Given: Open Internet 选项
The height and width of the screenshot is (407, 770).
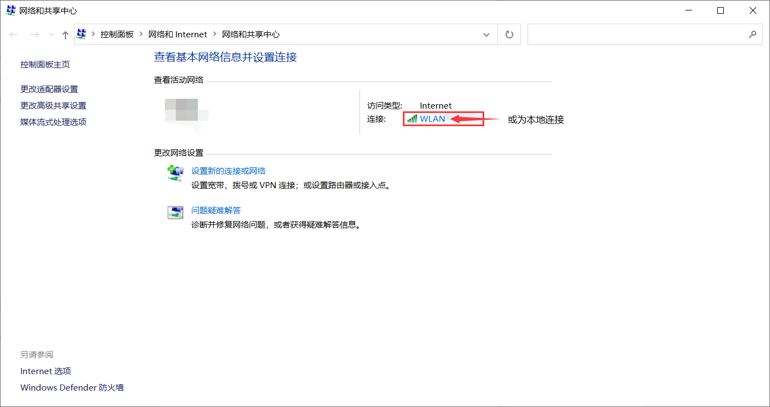Looking at the screenshot, I should pyautogui.click(x=46, y=371).
